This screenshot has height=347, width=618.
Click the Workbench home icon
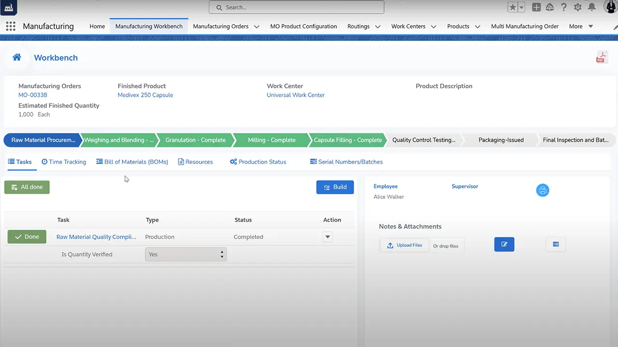(17, 57)
